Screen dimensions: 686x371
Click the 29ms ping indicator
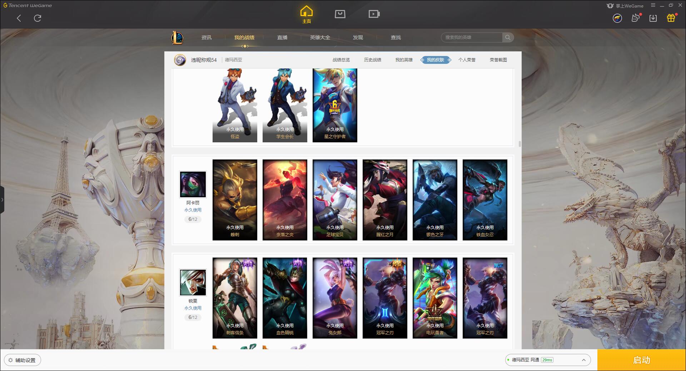(547, 360)
